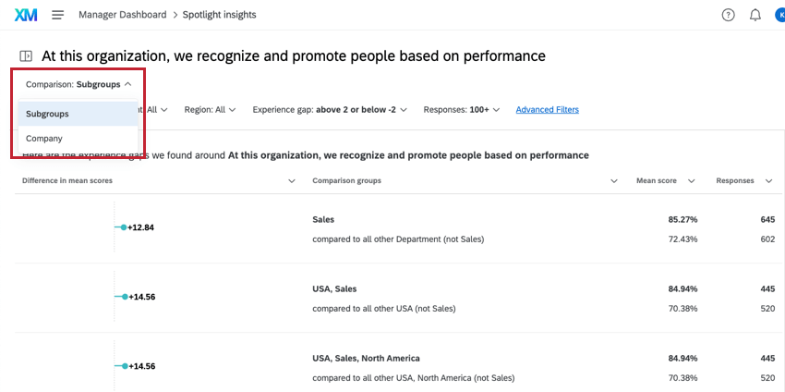Viewport: 785px width, 392px height.
Task: Click the XM logo icon
Action: (x=26, y=15)
